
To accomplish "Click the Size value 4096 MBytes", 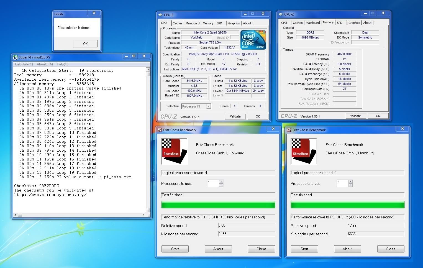I will tap(310, 37).
